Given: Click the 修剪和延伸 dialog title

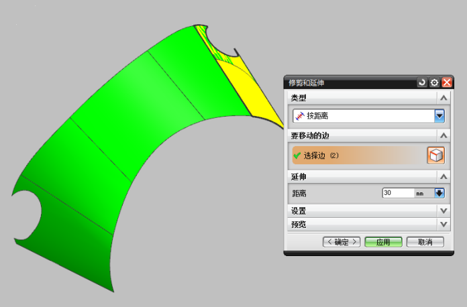Looking at the screenshot, I should pyautogui.click(x=307, y=82).
